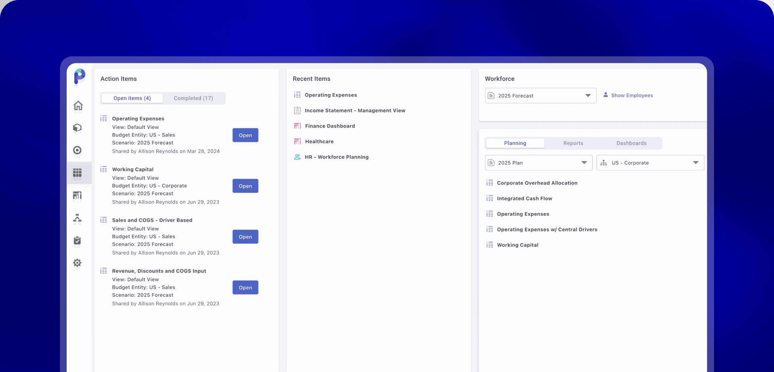Open the Operating Expenses action item
Viewport: 774px width, 372px height.
[x=246, y=135]
